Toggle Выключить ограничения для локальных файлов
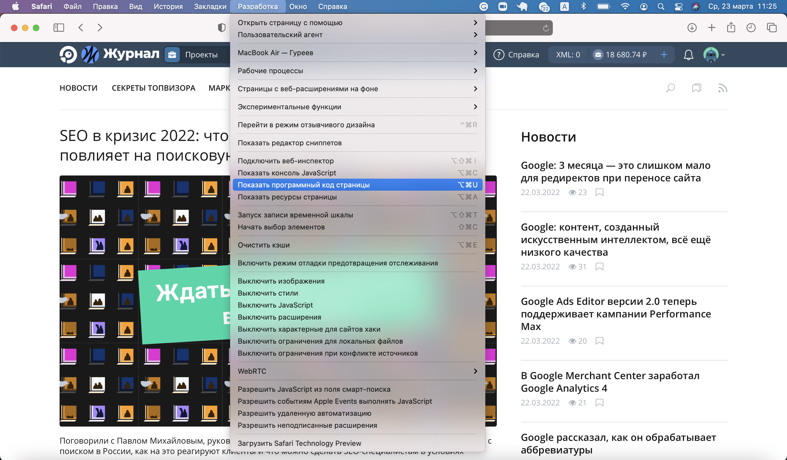The height and width of the screenshot is (460, 787). coord(358,341)
